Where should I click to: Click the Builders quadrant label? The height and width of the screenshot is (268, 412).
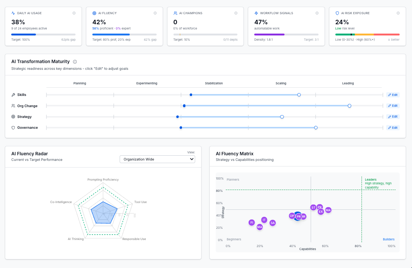[388, 239]
